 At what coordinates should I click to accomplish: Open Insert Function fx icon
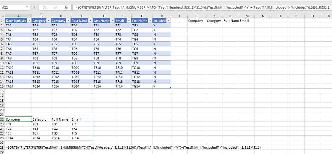tap(66, 7)
